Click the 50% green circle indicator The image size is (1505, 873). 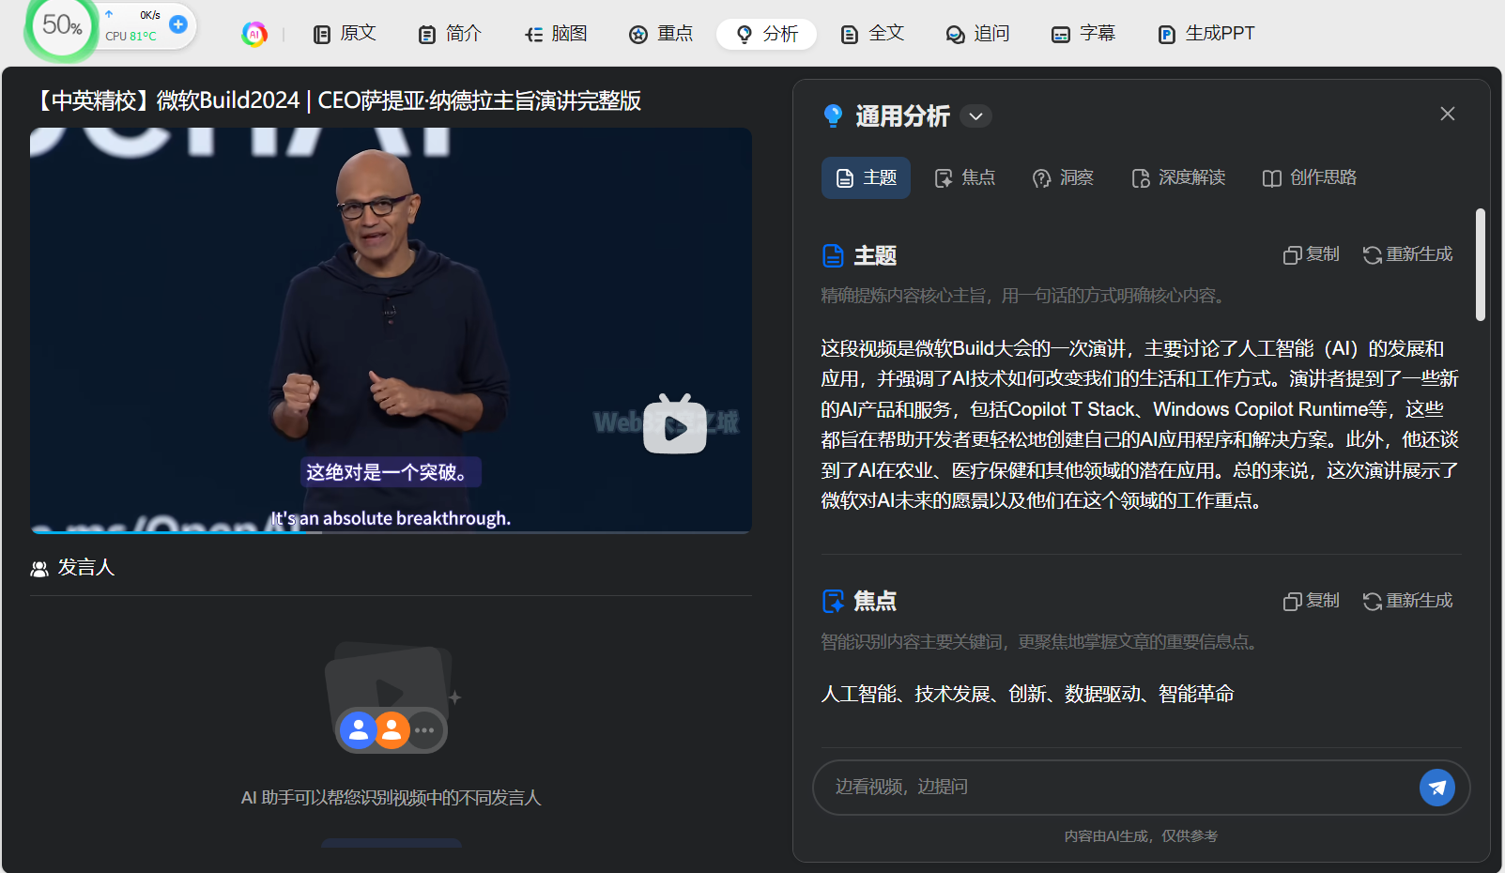62,25
